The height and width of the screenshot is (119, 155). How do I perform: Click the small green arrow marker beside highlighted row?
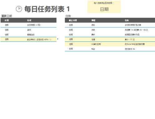(58, 39)
